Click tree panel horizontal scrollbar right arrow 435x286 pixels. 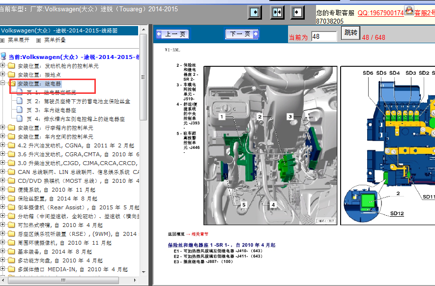point(135,280)
